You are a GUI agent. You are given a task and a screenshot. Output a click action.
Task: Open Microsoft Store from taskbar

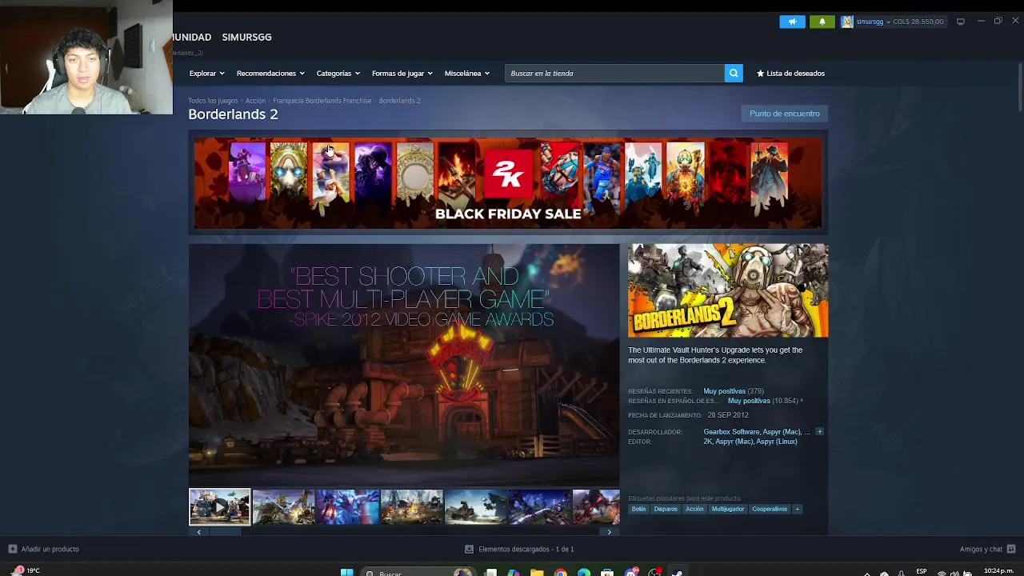point(607,573)
